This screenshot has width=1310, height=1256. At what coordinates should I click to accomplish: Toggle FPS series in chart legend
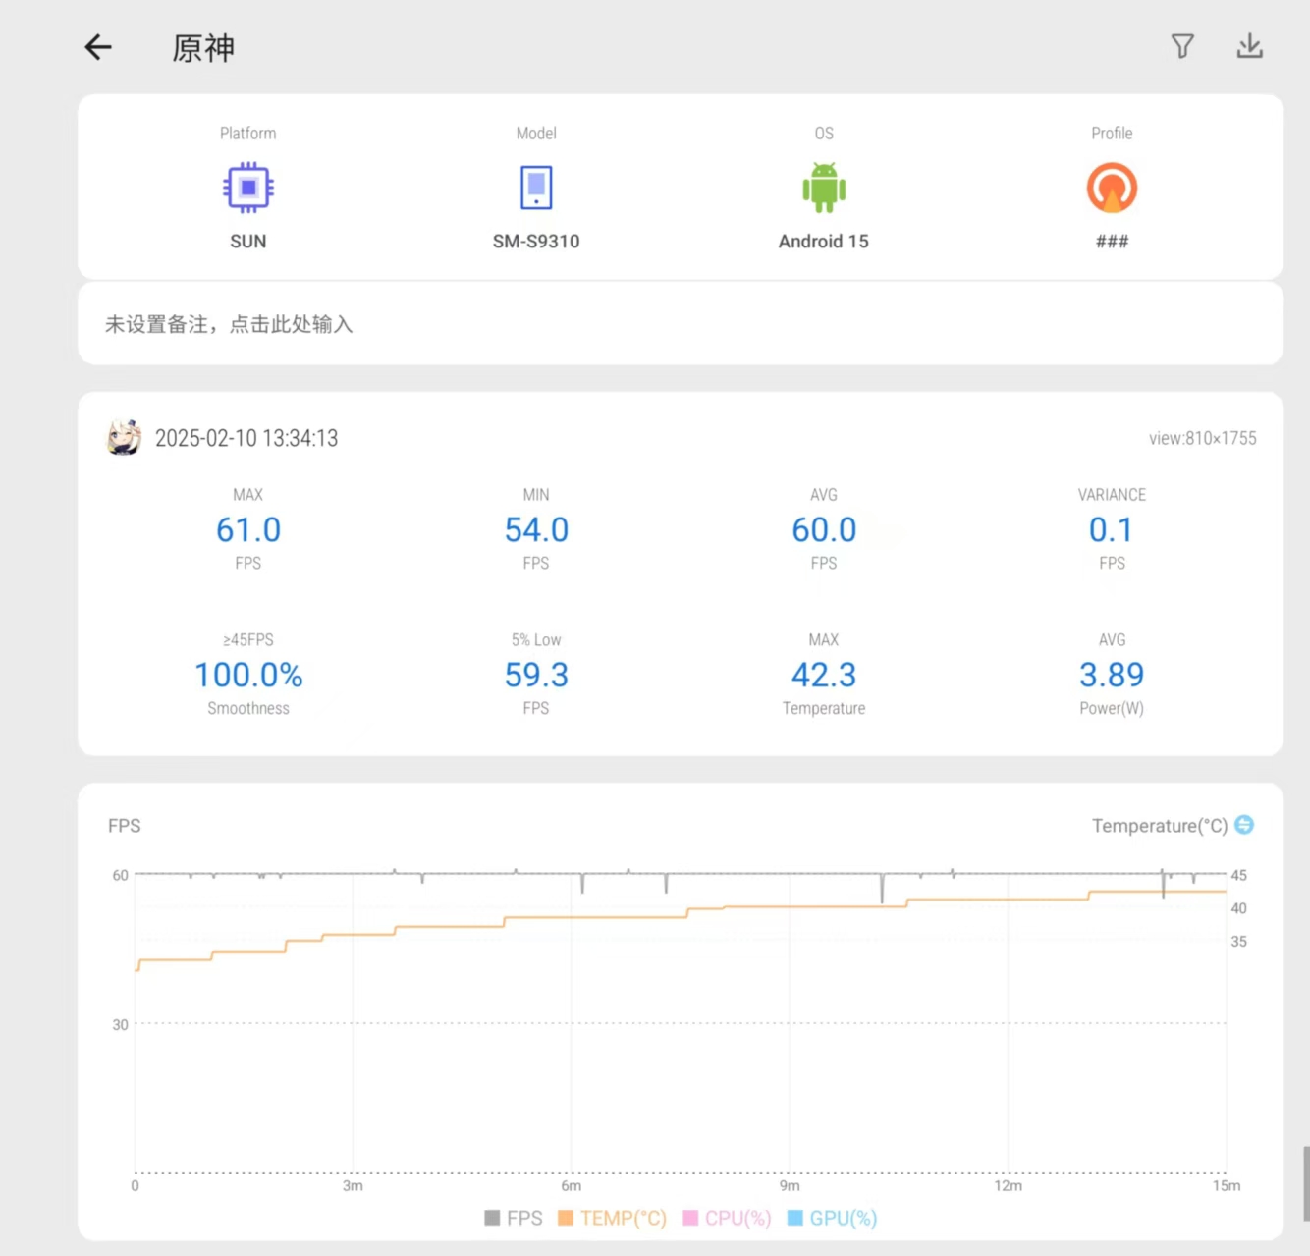tap(514, 1218)
